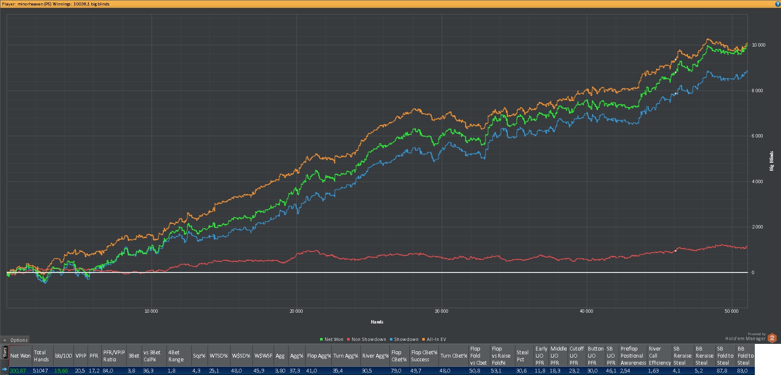
Task: Select the SB UO PFR value 46,1
Action: click(611, 370)
